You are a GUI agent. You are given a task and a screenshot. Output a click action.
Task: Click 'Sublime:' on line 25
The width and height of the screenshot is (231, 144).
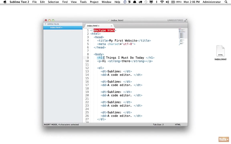pyautogui.click(x=114, y=113)
